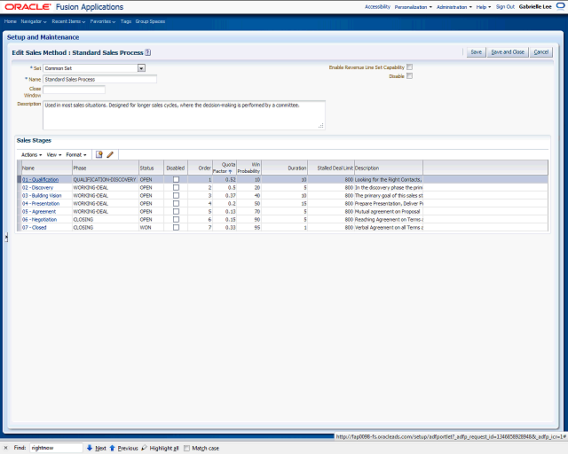Click the Highlight all pen icon
The width and height of the screenshot is (568, 454).
pos(144,448)
